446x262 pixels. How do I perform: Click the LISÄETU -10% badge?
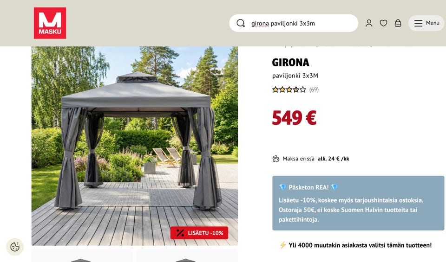199,233
